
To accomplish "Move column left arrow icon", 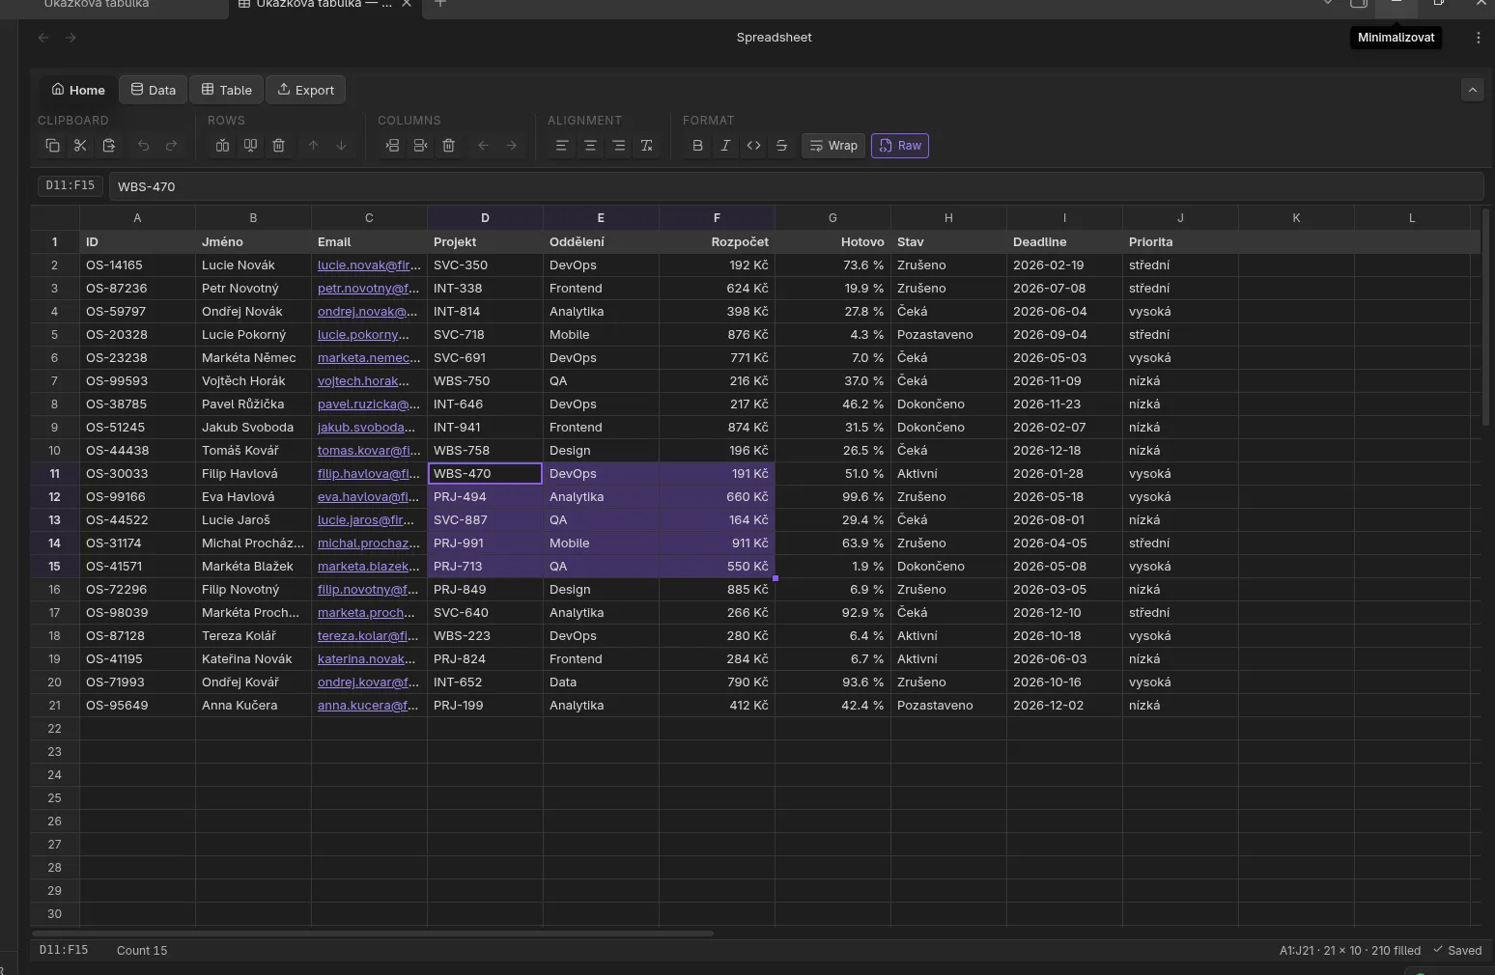I will (483, 146).
